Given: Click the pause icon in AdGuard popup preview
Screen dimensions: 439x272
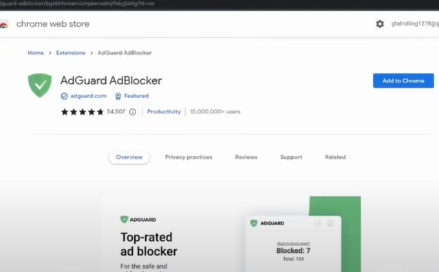Looking at the screenshot, I should [x=319, y=223].
